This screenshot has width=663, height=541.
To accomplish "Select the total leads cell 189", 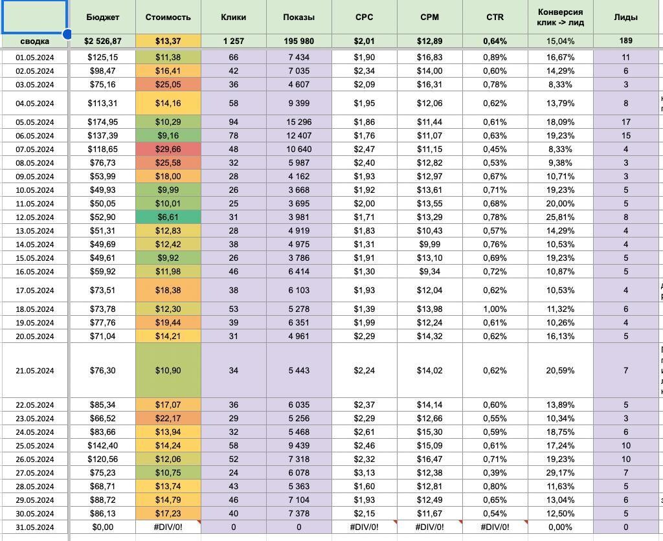I will tap(626, 41).
